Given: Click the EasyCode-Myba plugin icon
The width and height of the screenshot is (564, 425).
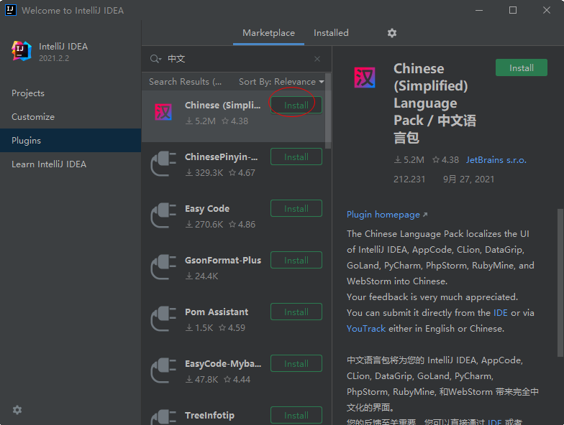Looking at the screenshot, I should 164,370.
